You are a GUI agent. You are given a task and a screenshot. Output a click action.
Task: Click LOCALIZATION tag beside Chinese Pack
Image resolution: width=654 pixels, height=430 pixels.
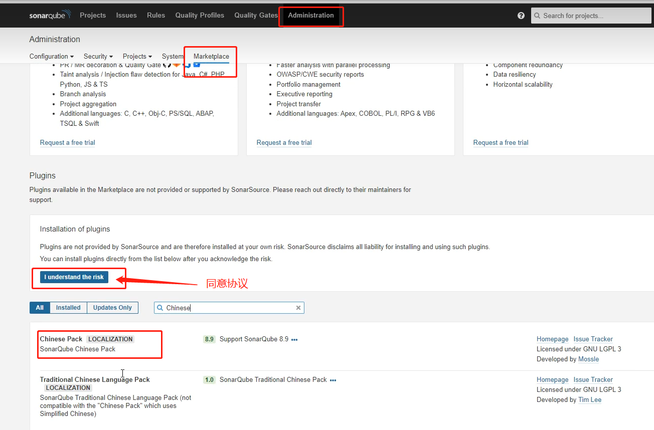pyautogui.click(x=110, y=339)
